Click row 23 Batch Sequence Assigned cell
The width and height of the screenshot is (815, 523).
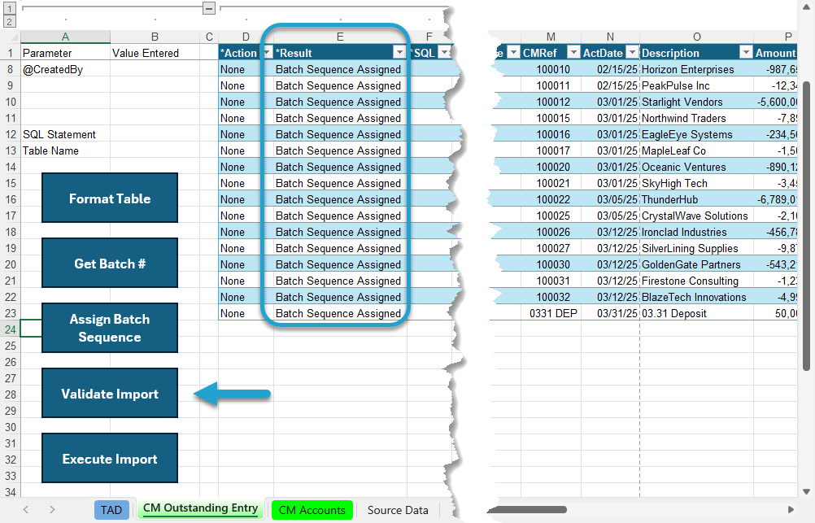click(x=340, y=313)
